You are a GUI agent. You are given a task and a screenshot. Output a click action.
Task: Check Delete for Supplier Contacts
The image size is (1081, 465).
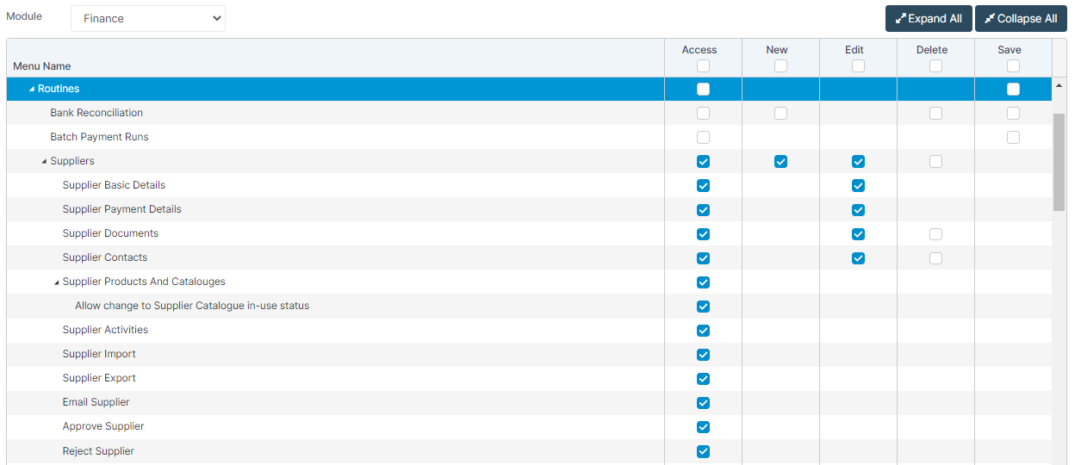click(935, 257)
